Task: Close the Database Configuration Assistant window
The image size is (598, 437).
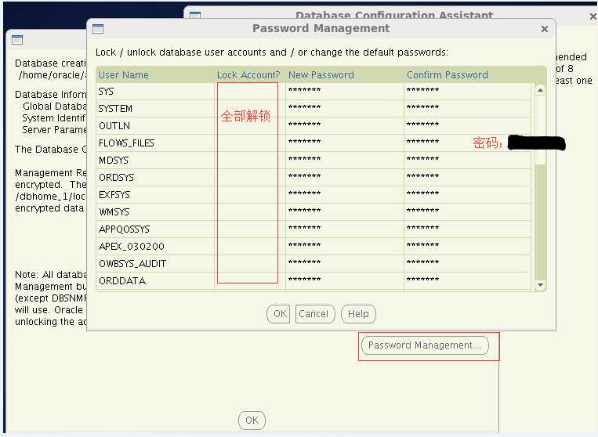Action: [x=593, y=16]
